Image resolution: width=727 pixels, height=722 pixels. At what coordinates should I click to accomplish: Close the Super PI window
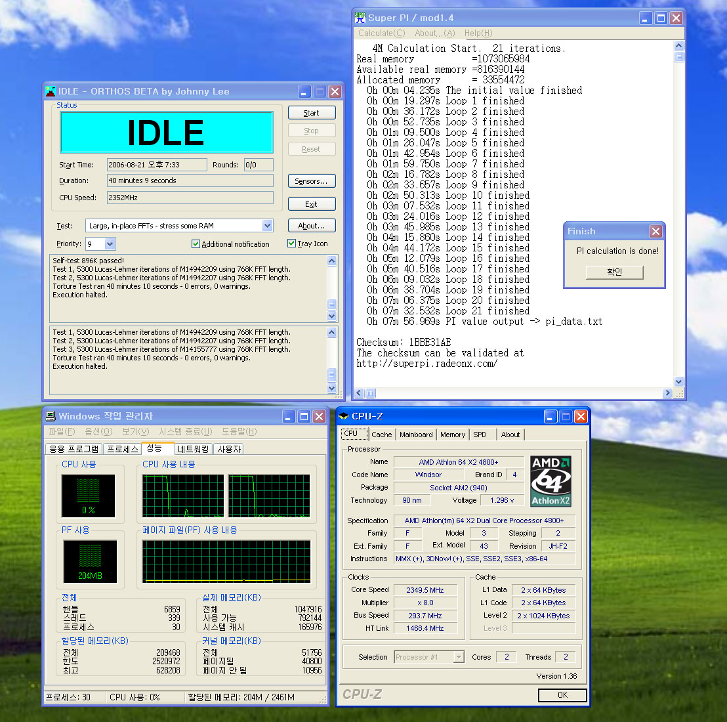tap(676, 18)
